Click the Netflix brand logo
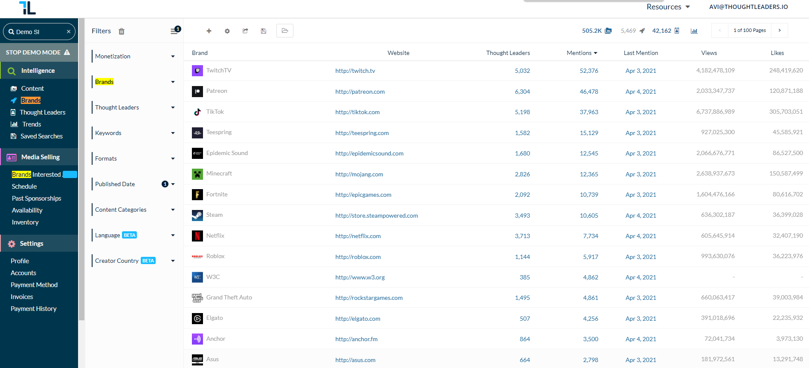 [197, 236]
